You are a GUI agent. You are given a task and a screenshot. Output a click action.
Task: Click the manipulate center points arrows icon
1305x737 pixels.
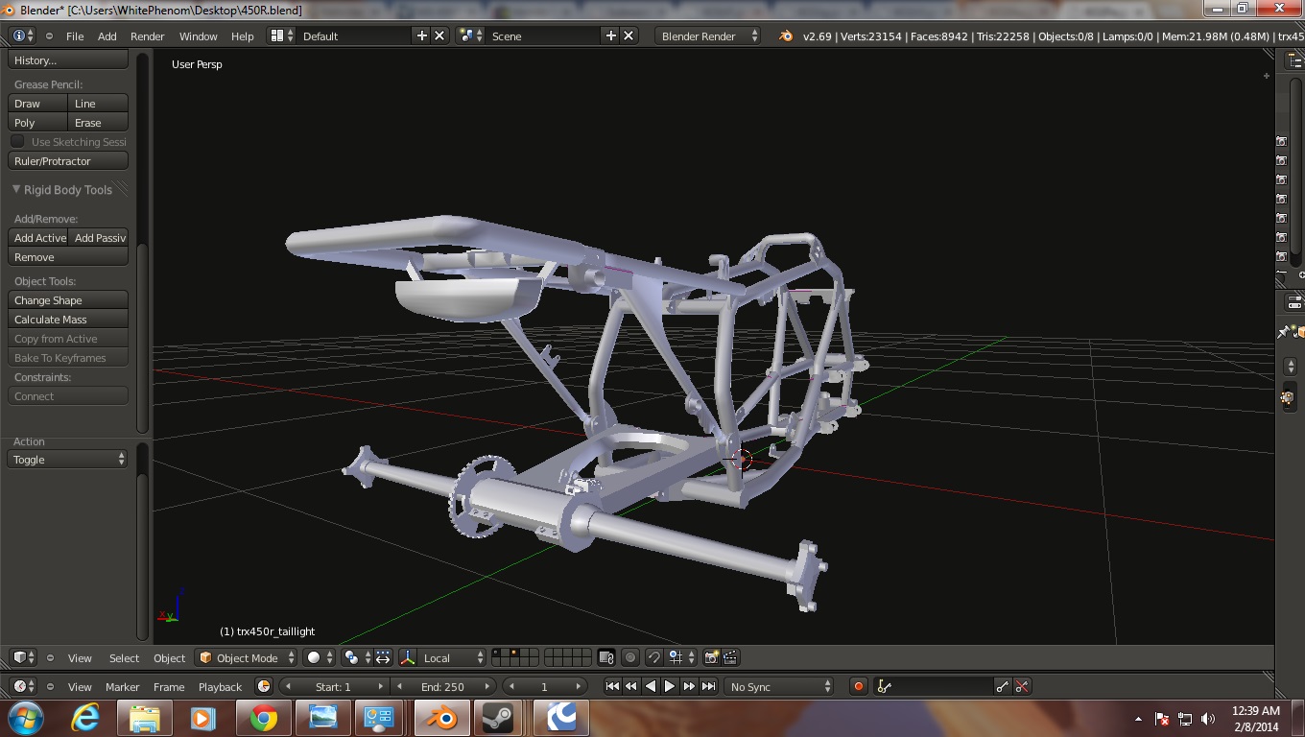[383, 657]
